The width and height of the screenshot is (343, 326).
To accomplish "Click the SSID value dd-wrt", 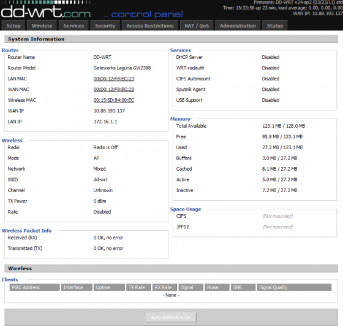I will coord(100,179).
